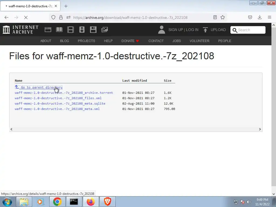Image resolution: width=276 pixels, height=207 pixels.
Task: Open the CONTACT menu item
Action: pyautogui.click(x=156, y=41)
